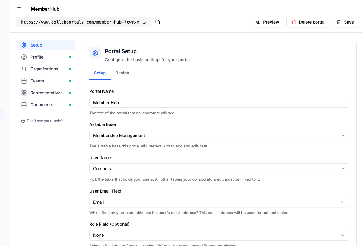Open the User Table dropdown

click(219, 169)
